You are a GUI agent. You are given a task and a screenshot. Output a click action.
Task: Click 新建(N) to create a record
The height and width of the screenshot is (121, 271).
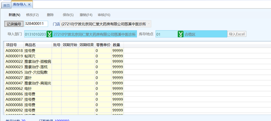pos(14,15)
